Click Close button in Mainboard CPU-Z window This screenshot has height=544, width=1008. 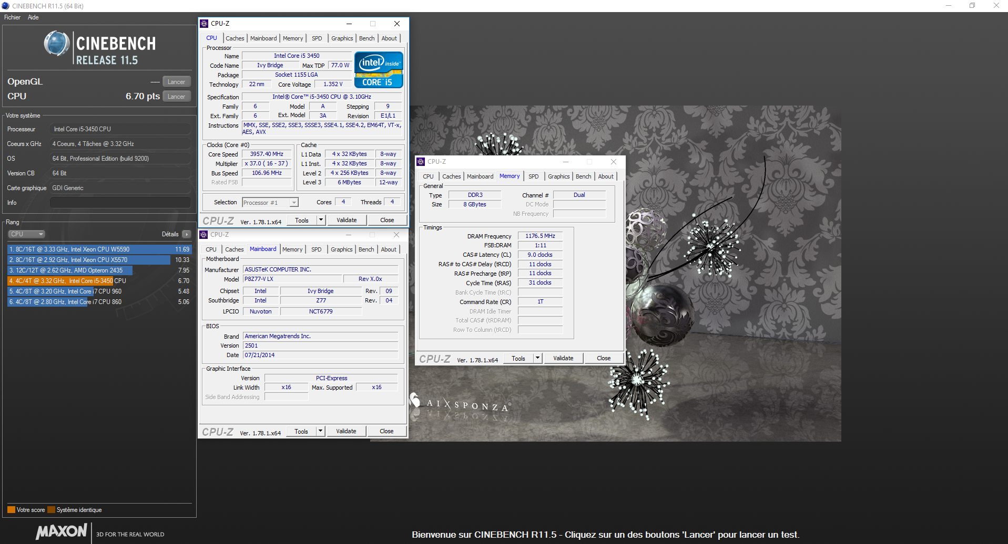click(x=386, y=431)
